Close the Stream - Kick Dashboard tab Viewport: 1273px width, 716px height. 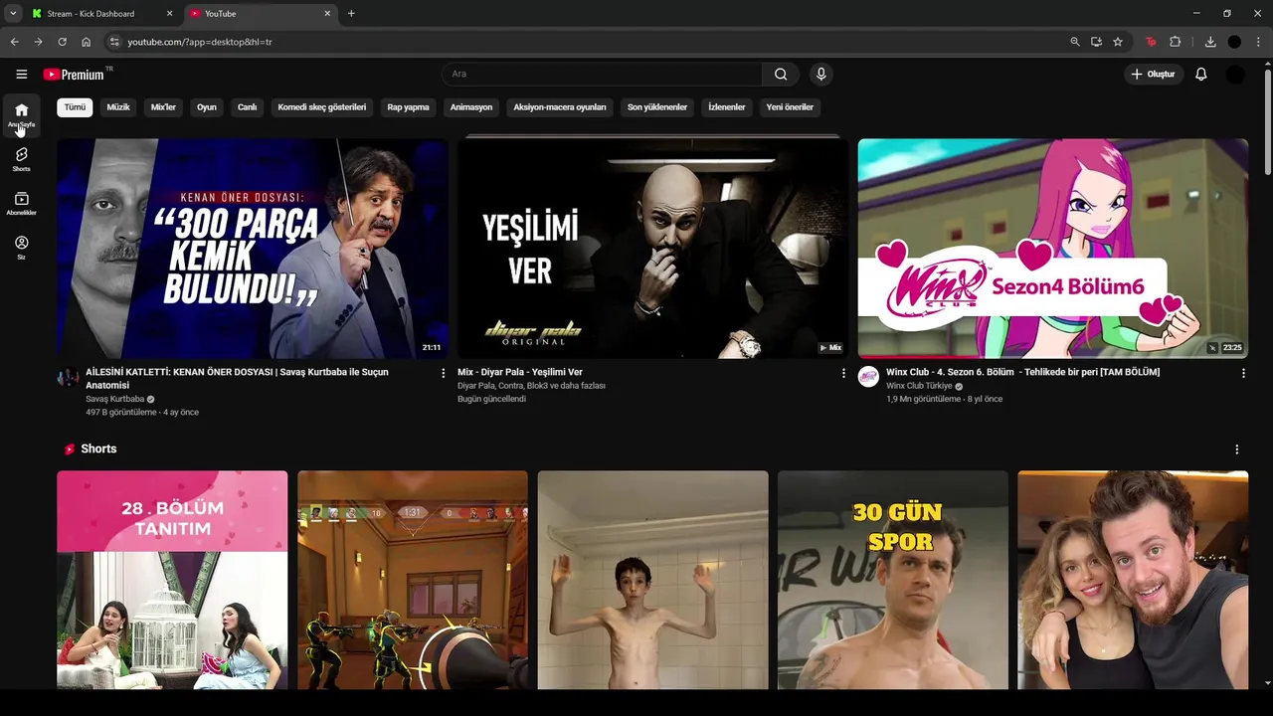169,14
